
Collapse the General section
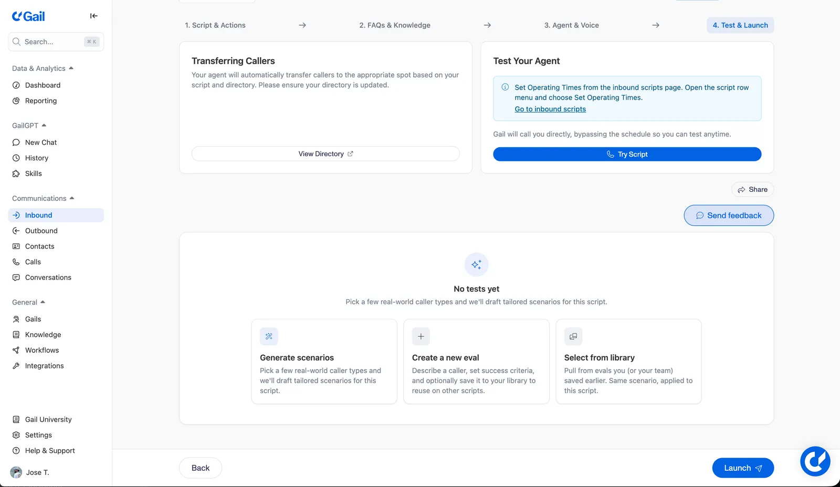[x=29, y=302]
